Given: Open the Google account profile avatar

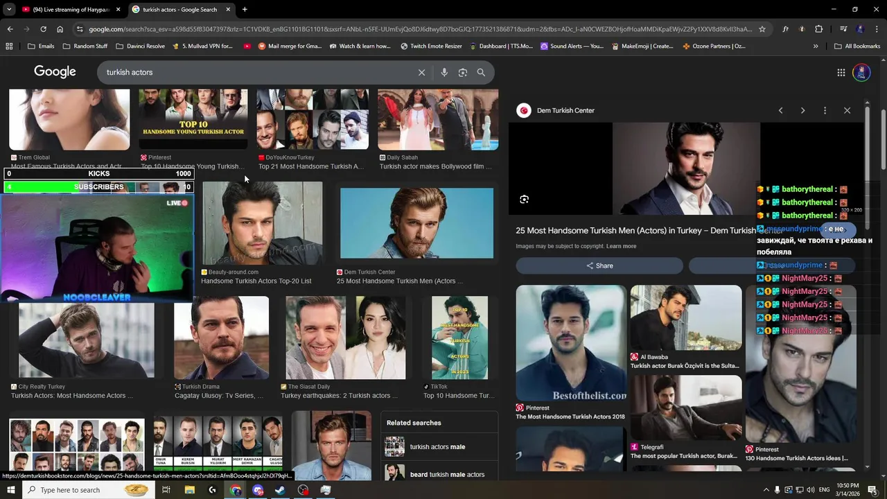Looking at the screenshot, I should (x=861, y=72).
